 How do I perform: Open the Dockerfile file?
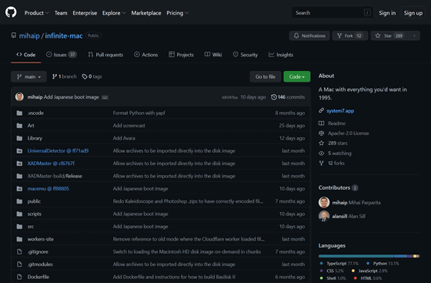coord(38,277)
